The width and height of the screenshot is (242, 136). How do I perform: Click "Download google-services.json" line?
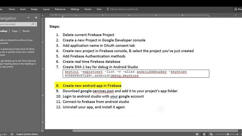coord(120,91)
